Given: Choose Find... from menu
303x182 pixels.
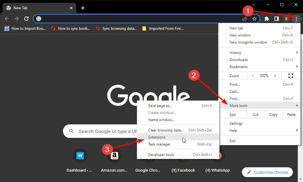Looking at the screenshot, I should point(259,99).
